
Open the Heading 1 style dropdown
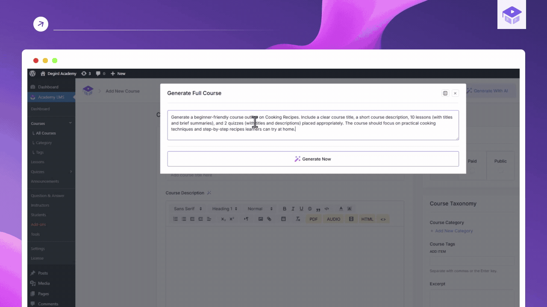click(222, 209)
